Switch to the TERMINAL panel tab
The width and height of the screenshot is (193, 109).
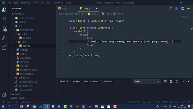(108, 81)
